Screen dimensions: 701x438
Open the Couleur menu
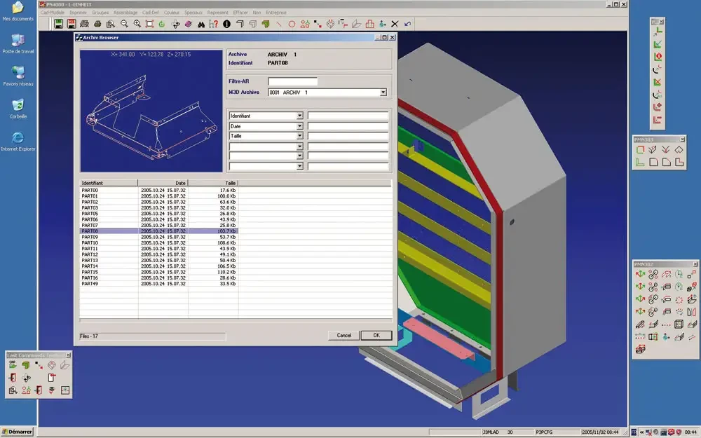point(172,13)
